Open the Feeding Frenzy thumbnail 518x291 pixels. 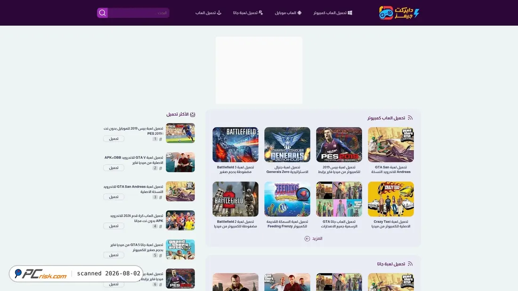point(287,199)
